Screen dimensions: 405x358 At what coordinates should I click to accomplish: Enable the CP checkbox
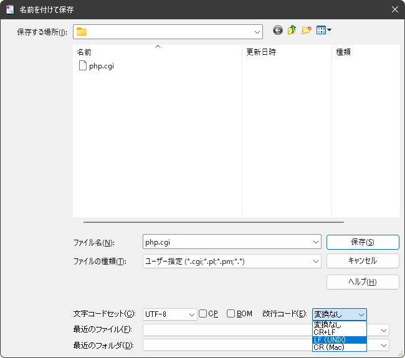[202, 314]
